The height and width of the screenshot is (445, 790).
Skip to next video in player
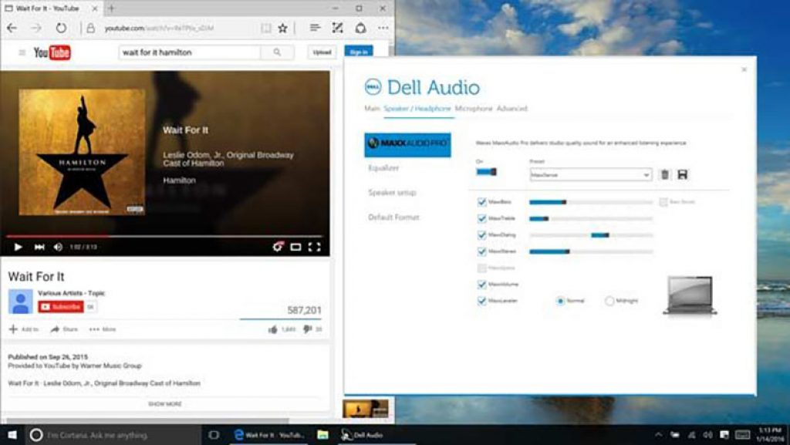coord(39,247)
